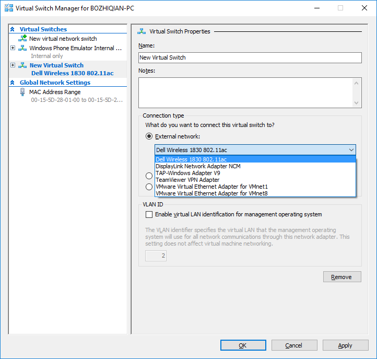Select the radio button beside TAP-Windows Adapter
Image resolution: width=377 pixels, height=359 pixels.
tap(149, 176)
